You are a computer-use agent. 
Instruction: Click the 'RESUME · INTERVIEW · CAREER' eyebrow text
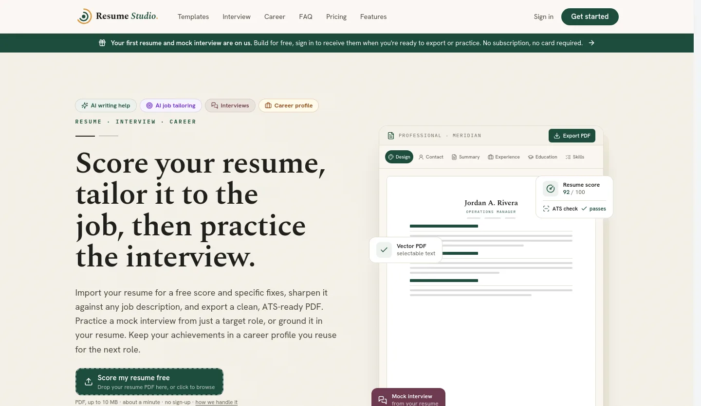tap(136, 122)
